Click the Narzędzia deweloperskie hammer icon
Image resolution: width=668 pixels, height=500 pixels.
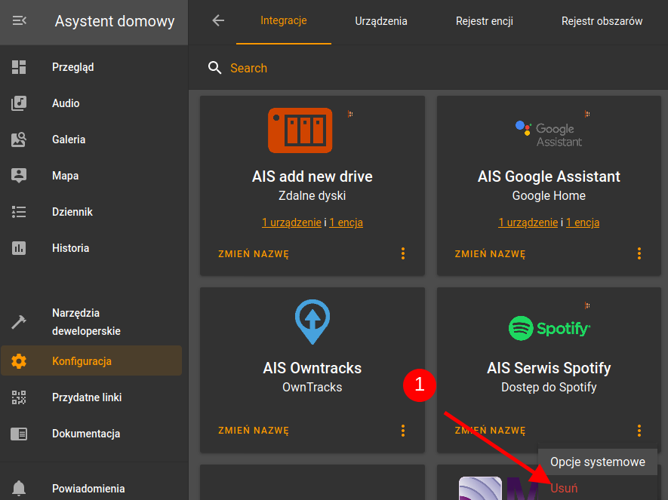click(x=19, y=322)
